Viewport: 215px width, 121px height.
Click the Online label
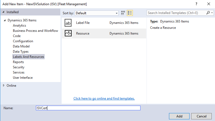pyautogui.click(x=12, y=85)
